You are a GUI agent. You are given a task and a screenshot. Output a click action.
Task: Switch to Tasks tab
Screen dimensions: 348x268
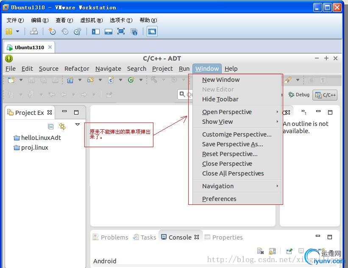click(x=145, y=237)
